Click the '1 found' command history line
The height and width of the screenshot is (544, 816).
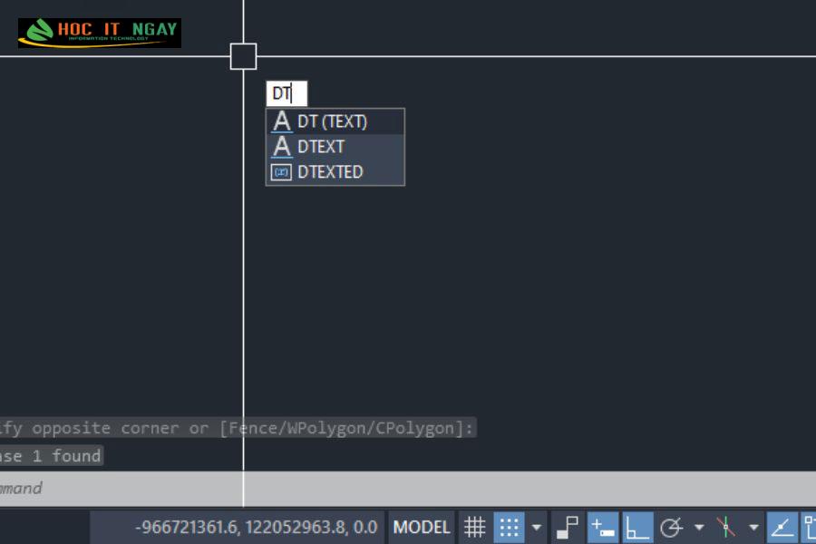coord(51,456)
